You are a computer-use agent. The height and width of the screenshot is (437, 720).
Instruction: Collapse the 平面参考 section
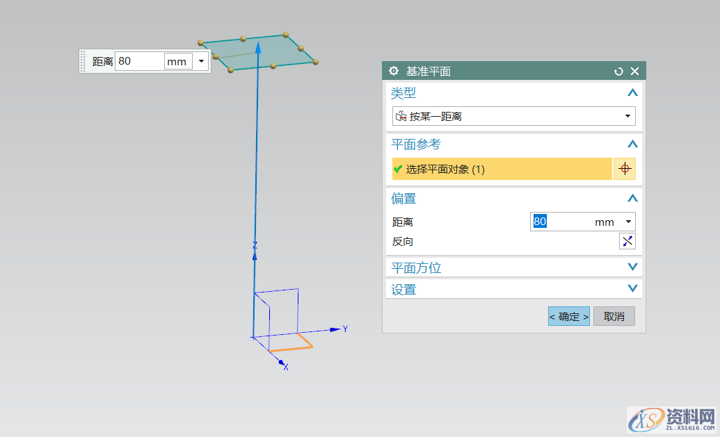(x=632, y=144)
